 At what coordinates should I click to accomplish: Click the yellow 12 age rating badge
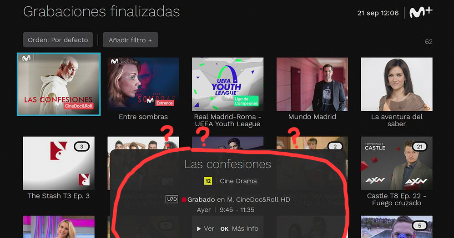pos(208,181)
